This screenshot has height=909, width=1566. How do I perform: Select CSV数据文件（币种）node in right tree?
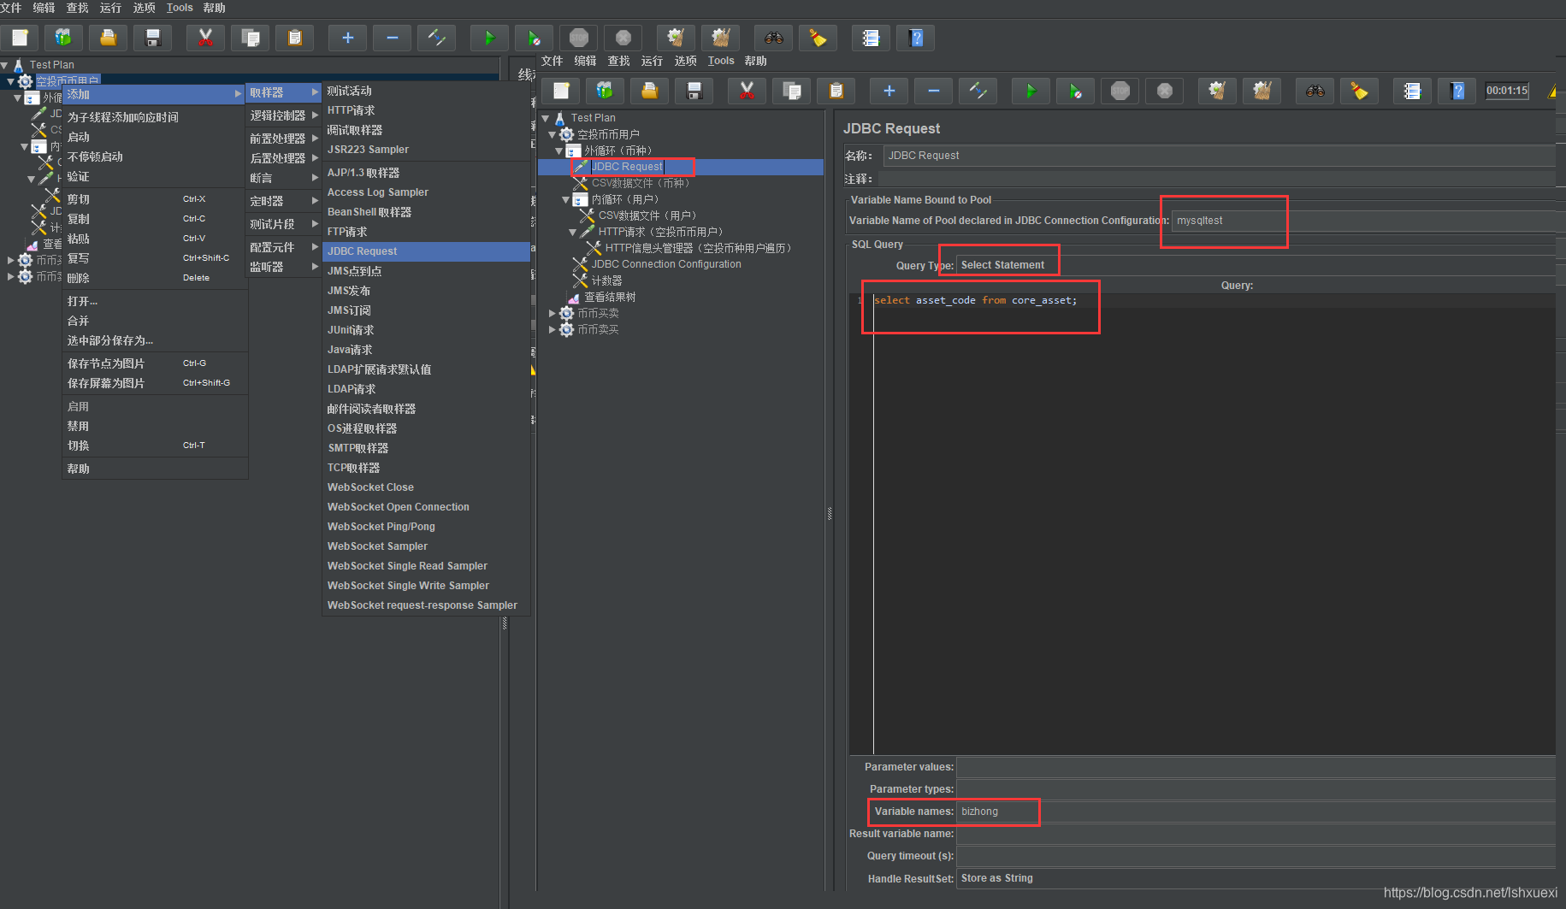click(x=641, y=183)
